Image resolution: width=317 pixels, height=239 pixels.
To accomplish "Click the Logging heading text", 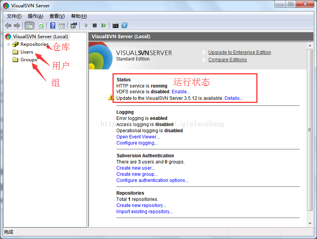I will click(125, 112).
